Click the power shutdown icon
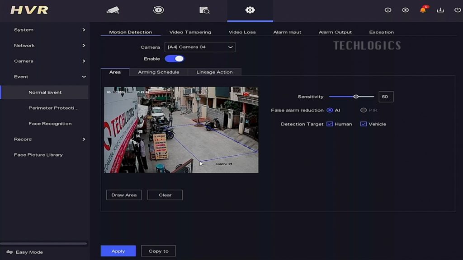The height and width of the screenshot is (260, 463). tap(457, 10)
